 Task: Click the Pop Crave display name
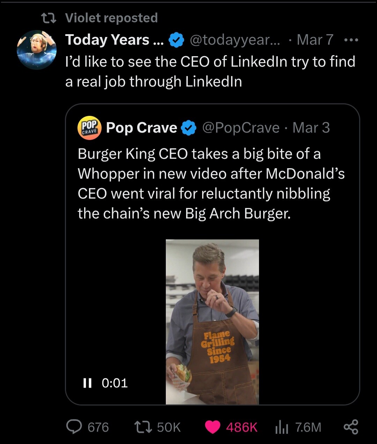pyautogui.click(x=141, y=128)
